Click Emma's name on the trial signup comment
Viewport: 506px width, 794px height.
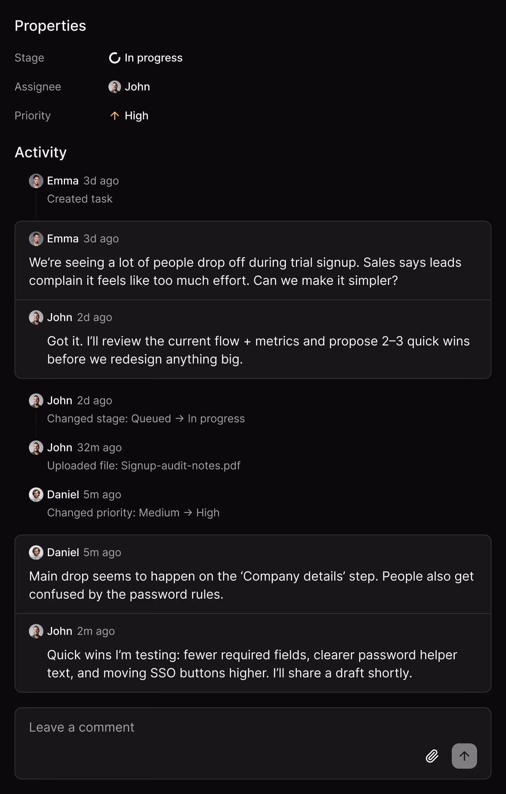coord(63,239)
